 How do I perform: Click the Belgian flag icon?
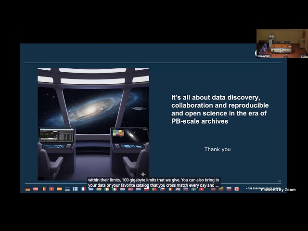pyautogui.click(x=44, y=189)
